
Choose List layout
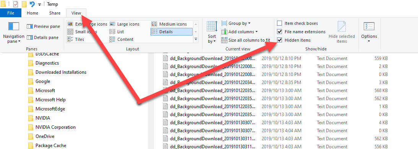click(117, 32)
